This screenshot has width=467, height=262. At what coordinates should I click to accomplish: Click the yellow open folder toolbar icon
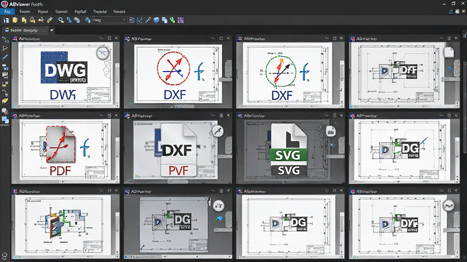pos(15,20)
